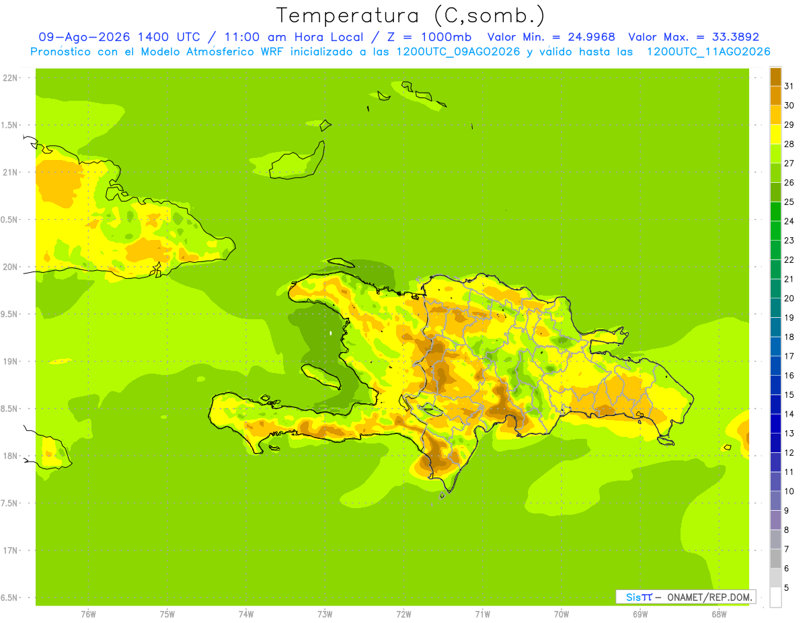
Task: Click the "9" colorbar label
Action: 786,511
